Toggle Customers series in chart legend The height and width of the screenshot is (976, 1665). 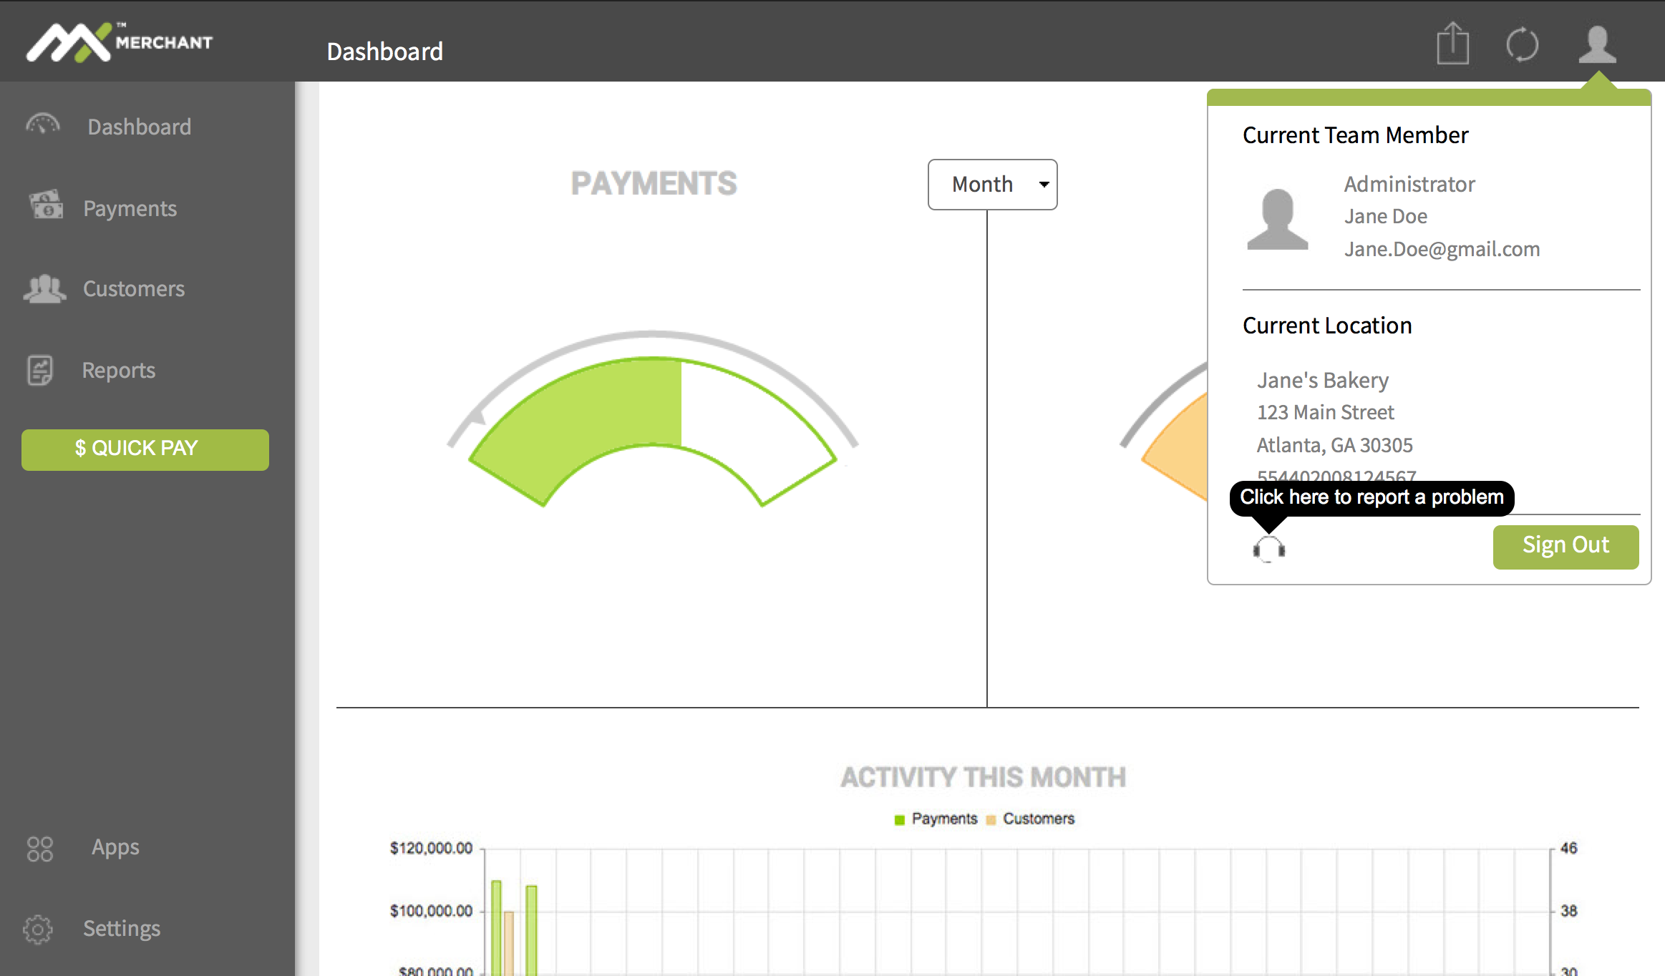click(x=1038, y=819)
